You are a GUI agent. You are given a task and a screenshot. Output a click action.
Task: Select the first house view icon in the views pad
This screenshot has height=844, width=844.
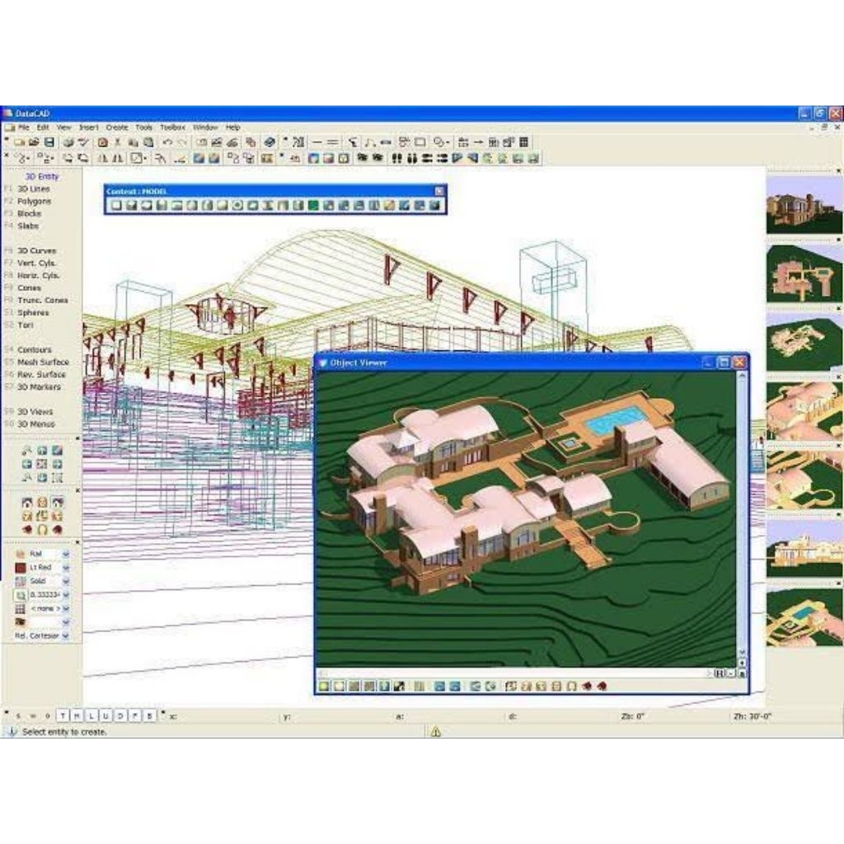pos(27,502)
